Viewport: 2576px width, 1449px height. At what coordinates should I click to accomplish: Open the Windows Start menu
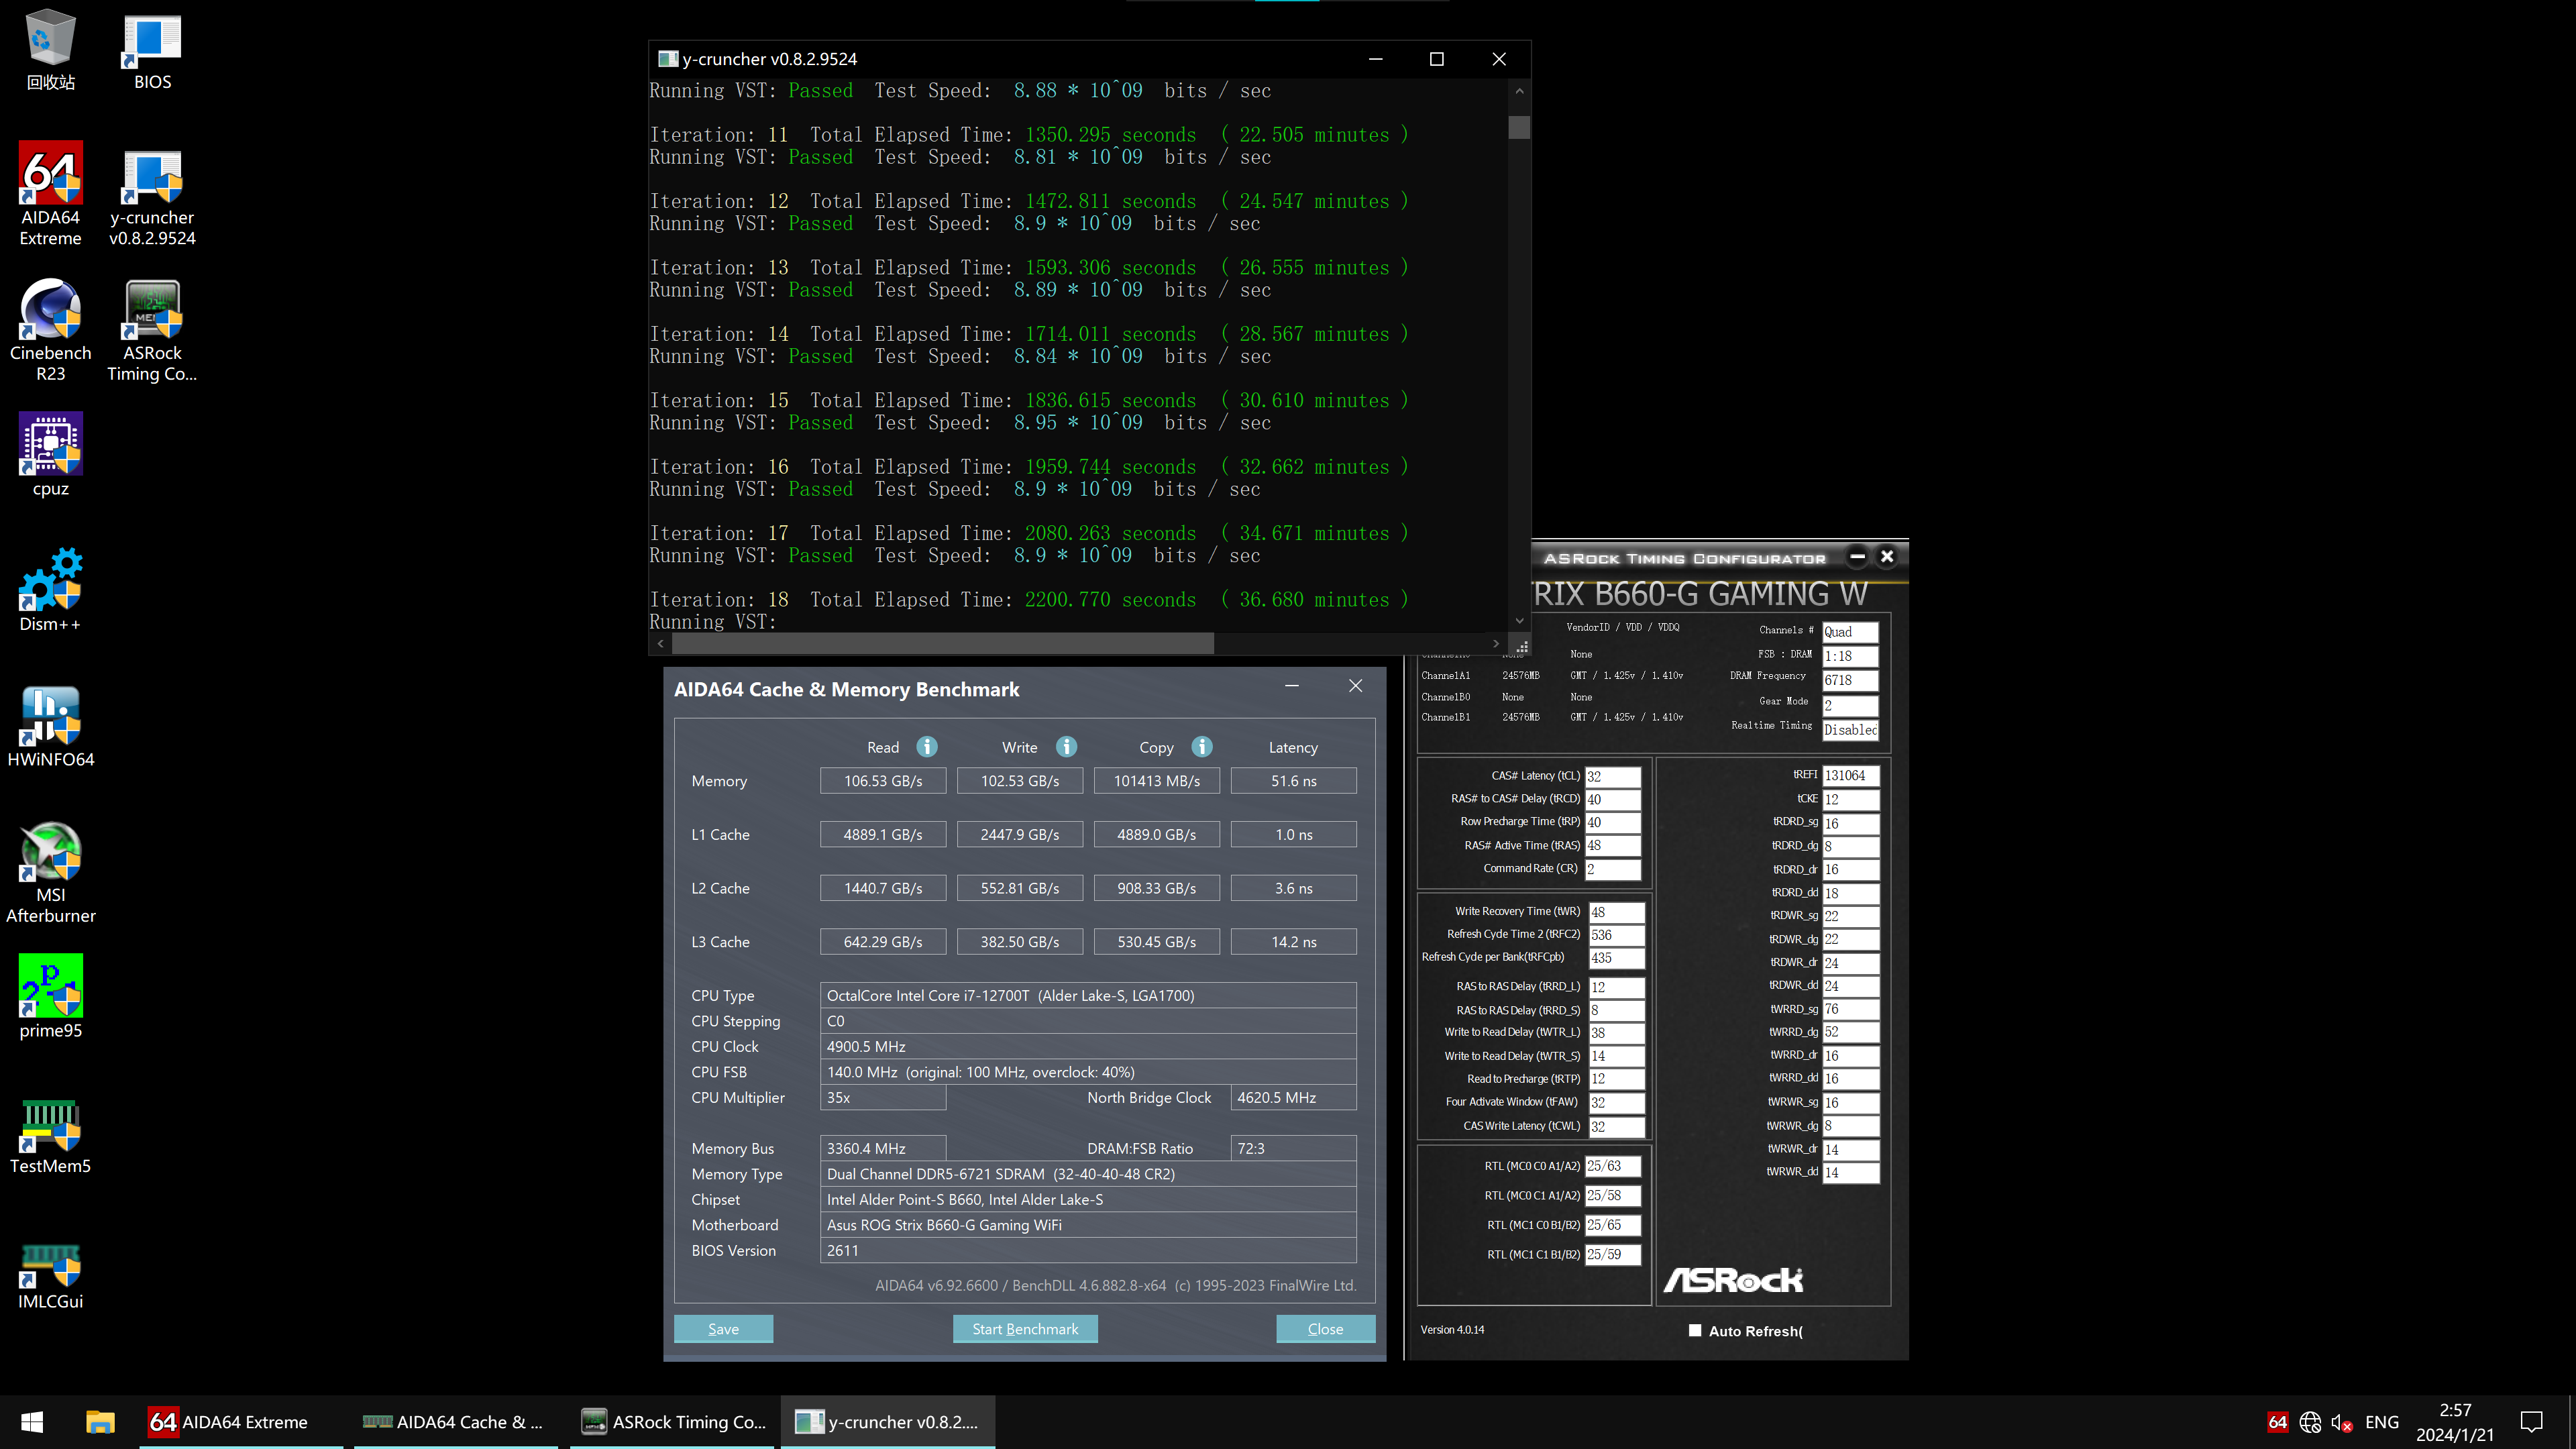(x=32, y=1422)
